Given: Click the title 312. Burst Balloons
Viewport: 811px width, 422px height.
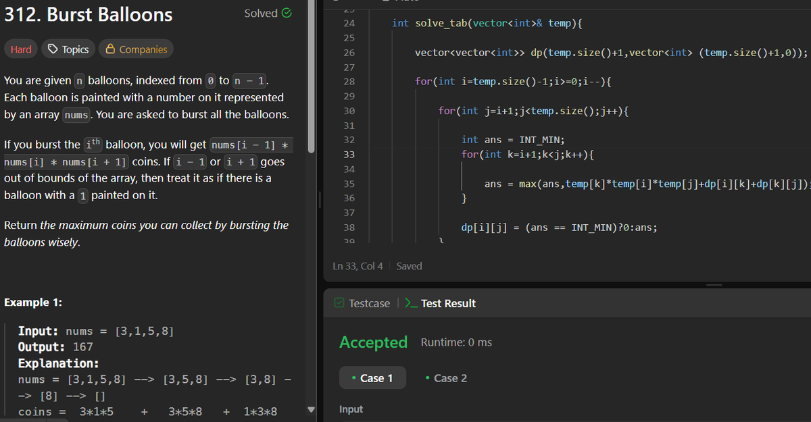Looking at the screenshot, I should (89, 14).
